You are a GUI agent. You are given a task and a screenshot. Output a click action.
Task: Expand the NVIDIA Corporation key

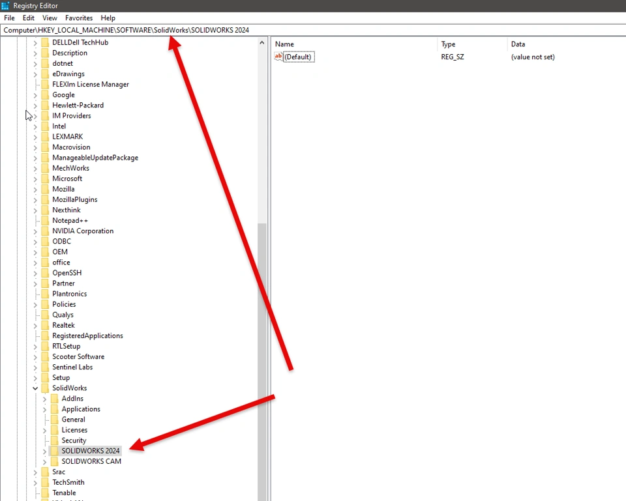[x=35, y=231]
